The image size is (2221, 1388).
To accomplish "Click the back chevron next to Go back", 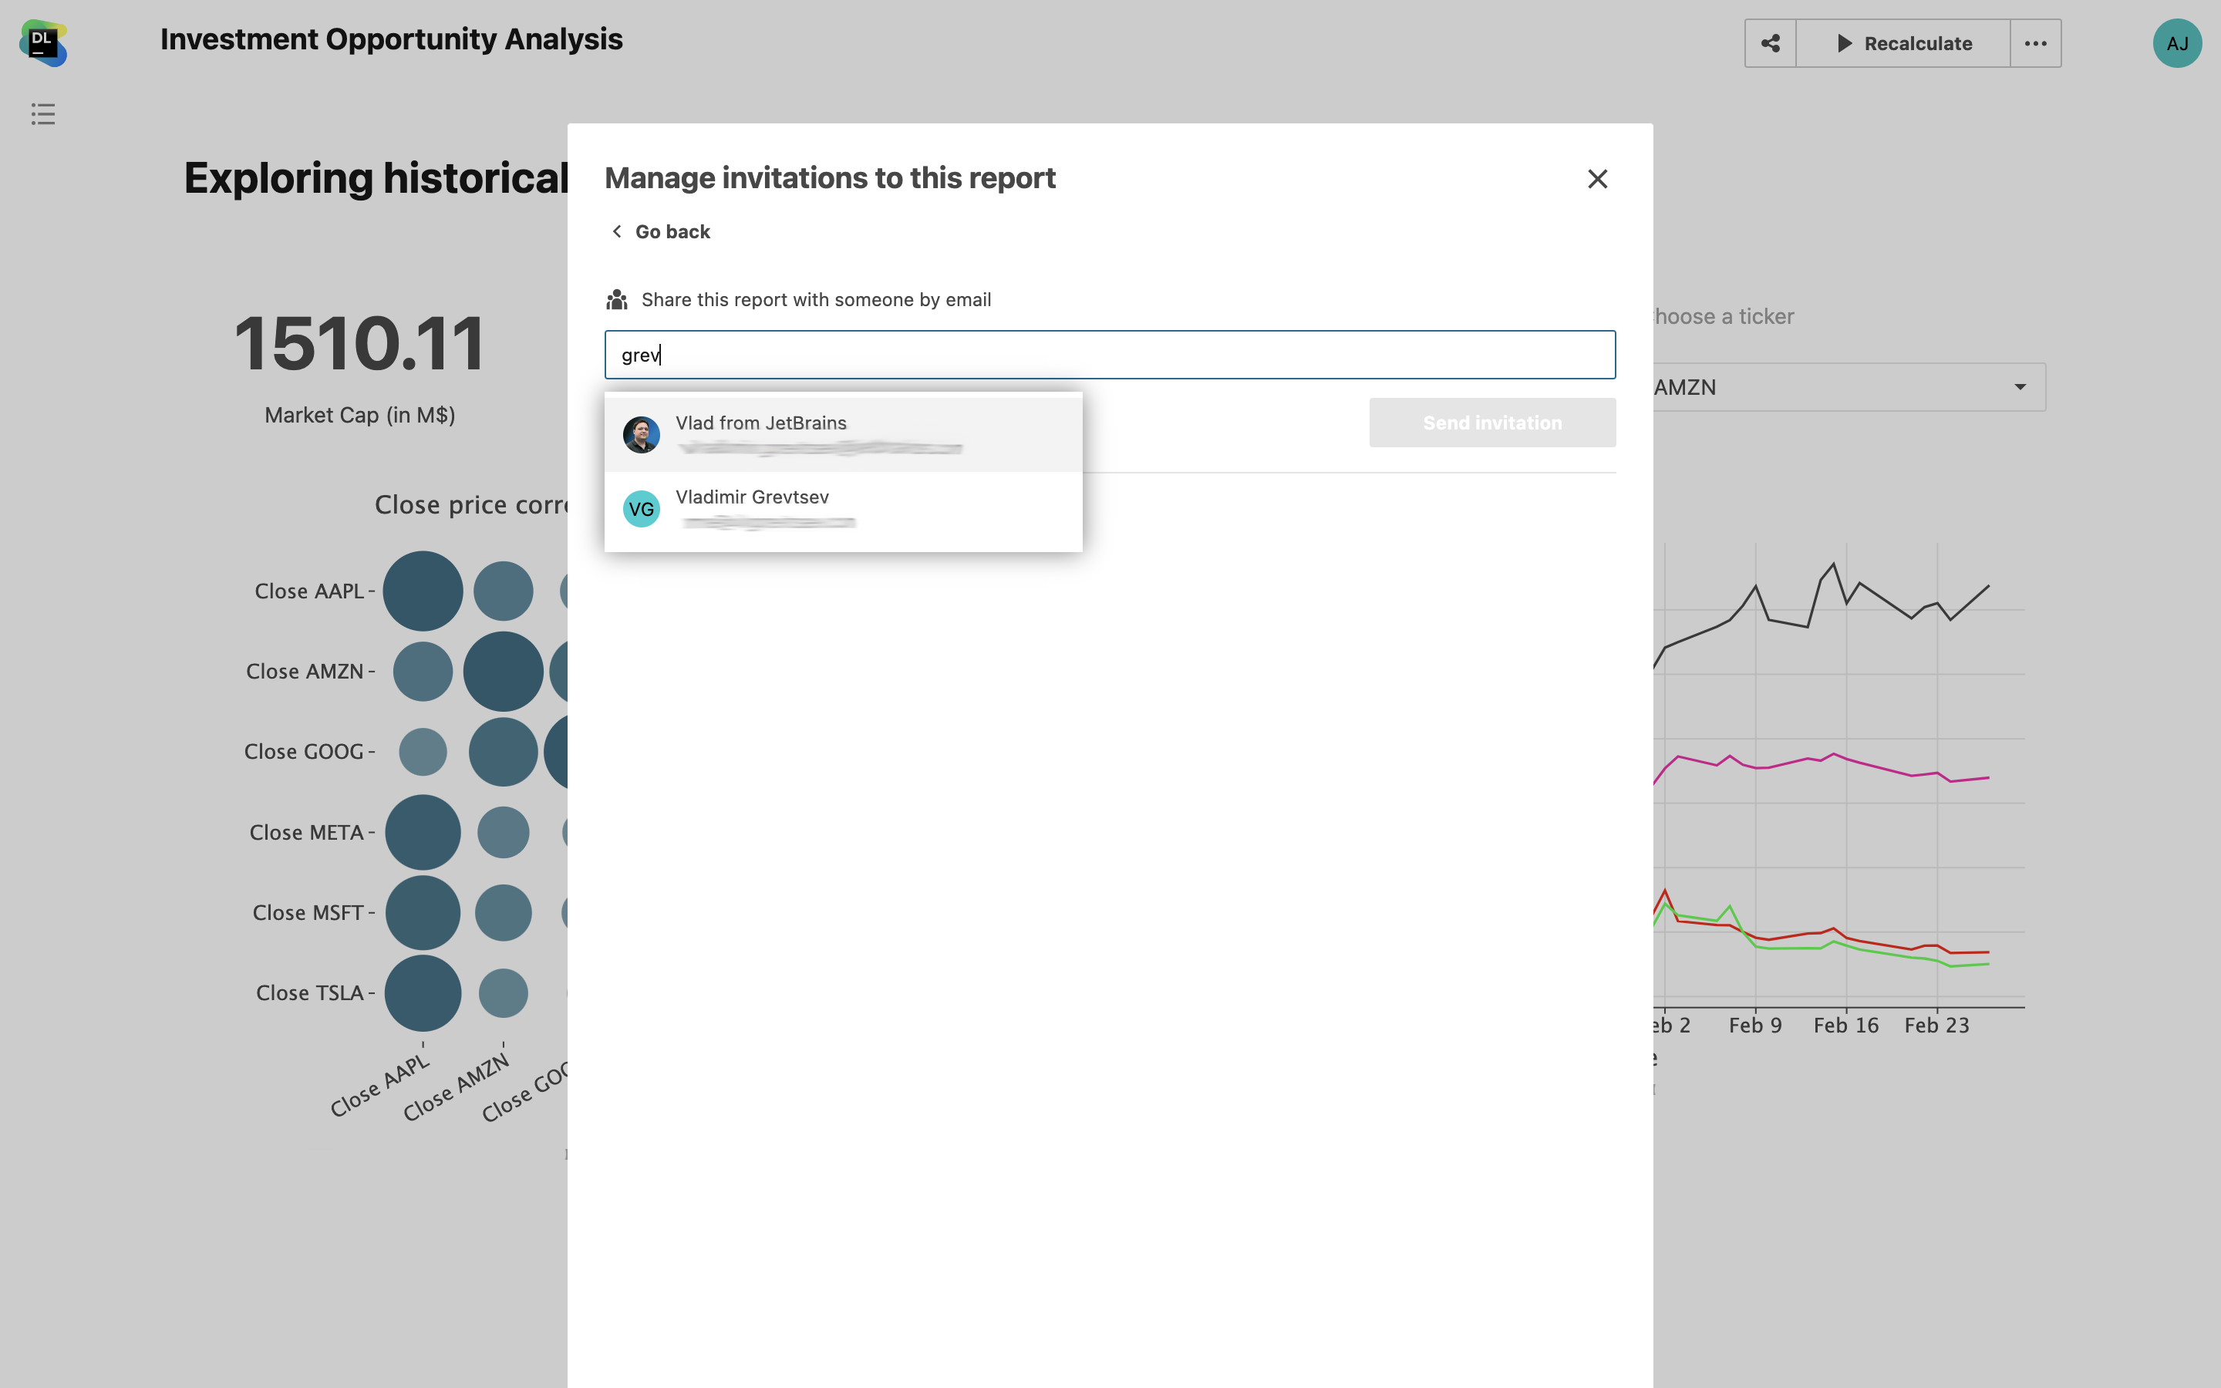I will pyautogui.click(x=617, y=231).
